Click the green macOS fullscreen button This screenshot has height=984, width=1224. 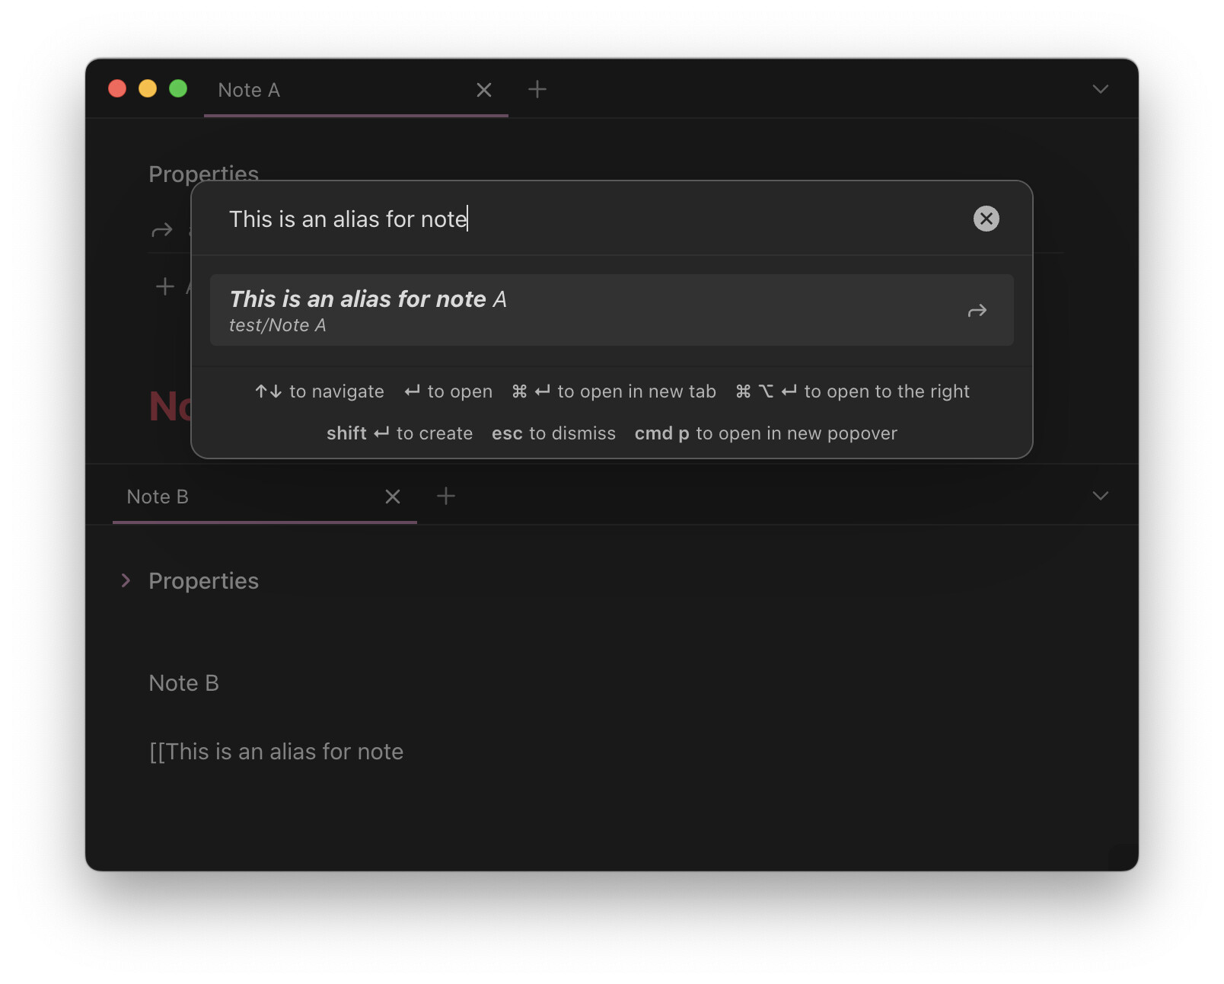(178, 88)
